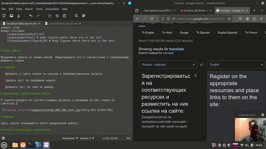Switch to project4.Nelia.report.md tab
This screenshot has width=266, height=149.
click(21, 24)
